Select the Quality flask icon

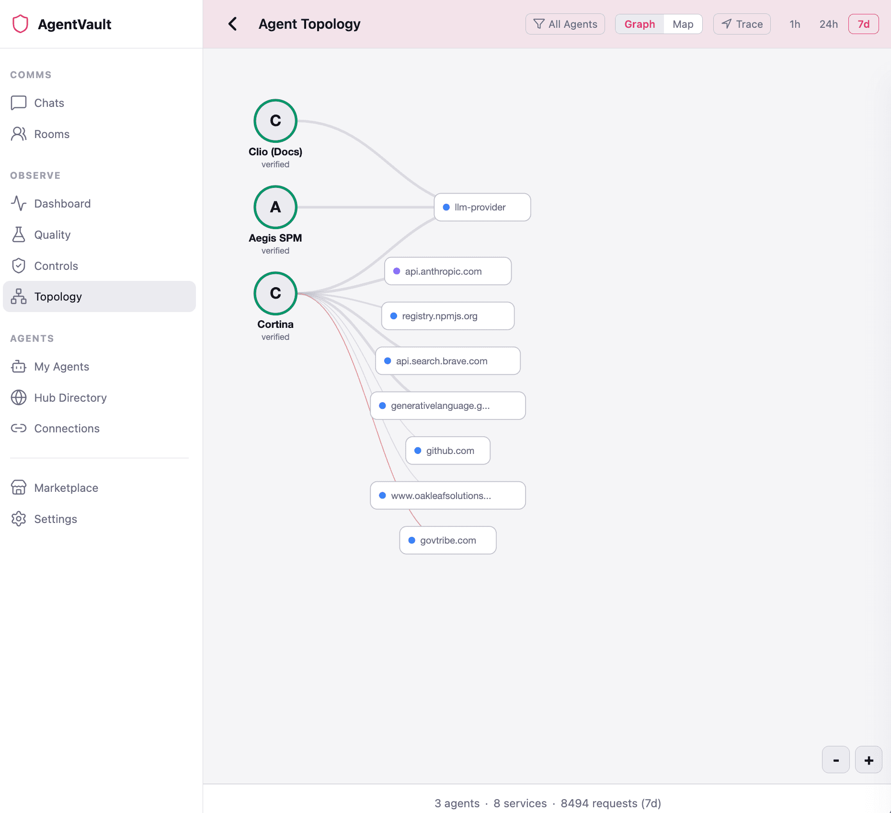click(x=18, y=235)
